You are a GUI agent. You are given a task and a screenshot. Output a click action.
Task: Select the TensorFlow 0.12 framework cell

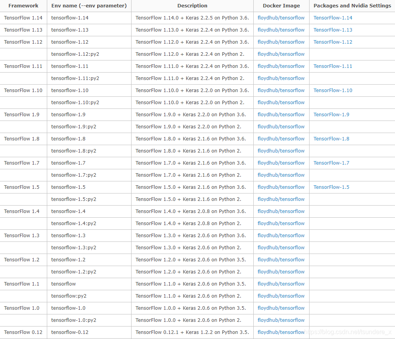pyautogui.click(x=23, y=332)
